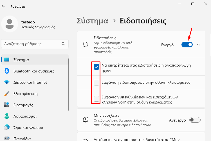The image size is (211, 141).
Task: Go to Εξατομίκευση settings
Action: [35, 94]
